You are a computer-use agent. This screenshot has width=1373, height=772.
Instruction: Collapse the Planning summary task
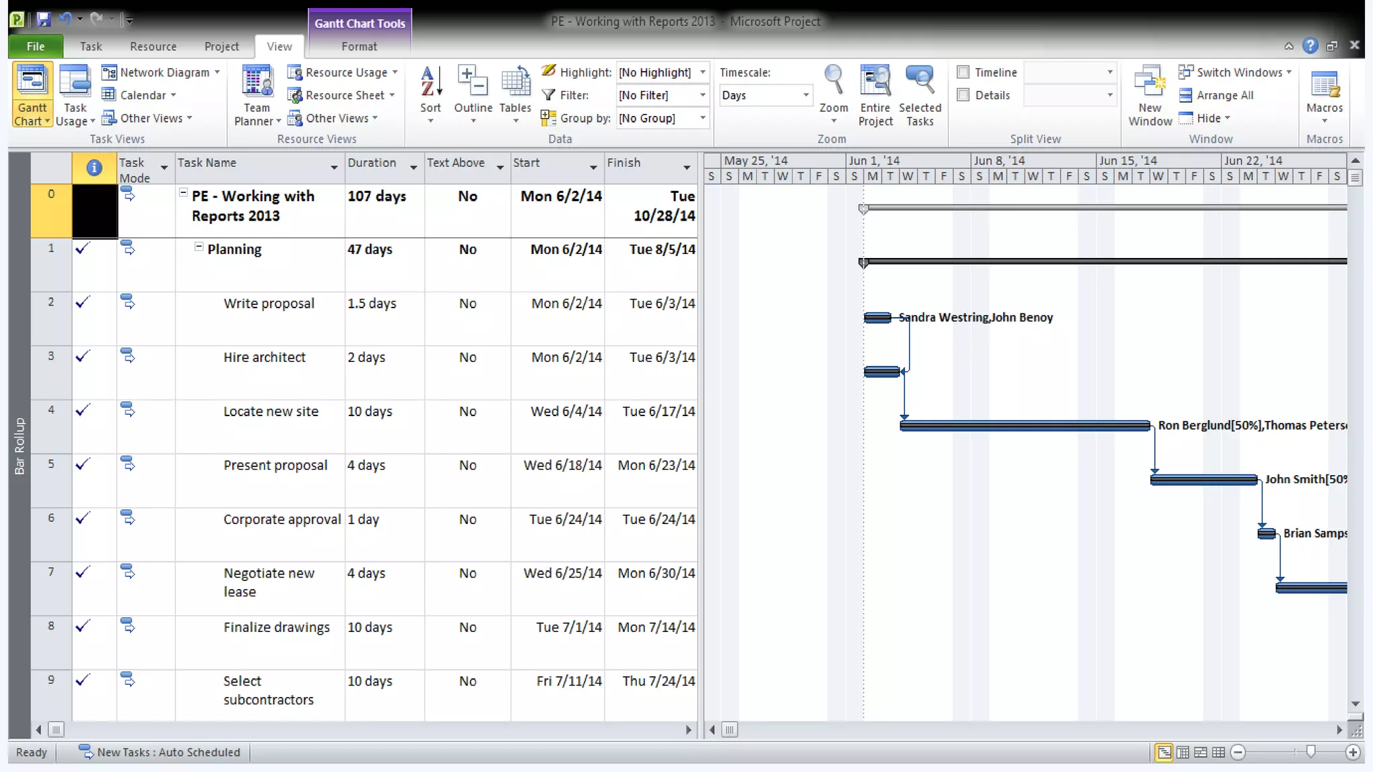pos(198,247)
